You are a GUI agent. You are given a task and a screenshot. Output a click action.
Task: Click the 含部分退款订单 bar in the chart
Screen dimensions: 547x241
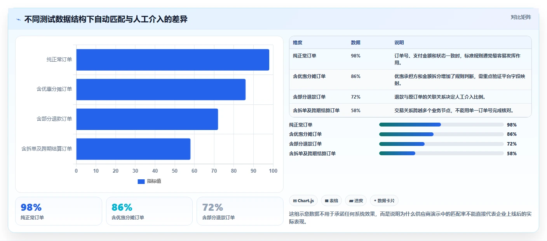[x=147, y=119]
